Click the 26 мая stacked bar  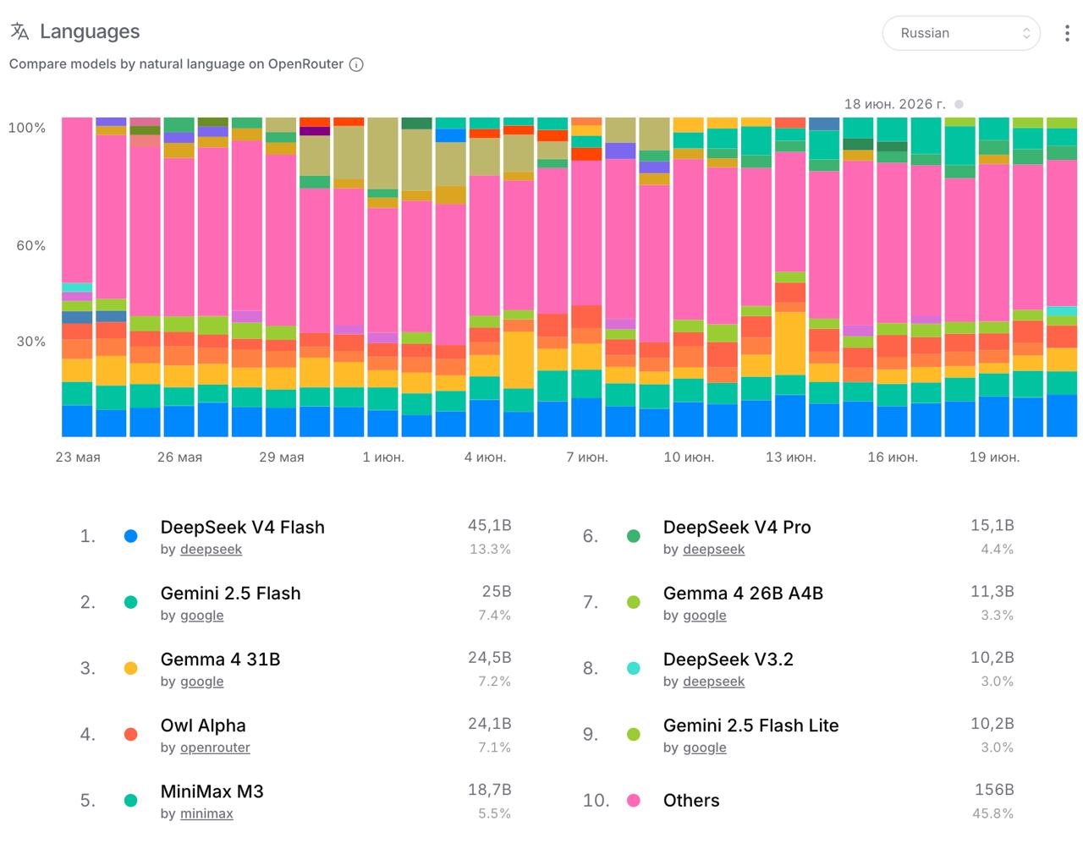pos(179,277)
